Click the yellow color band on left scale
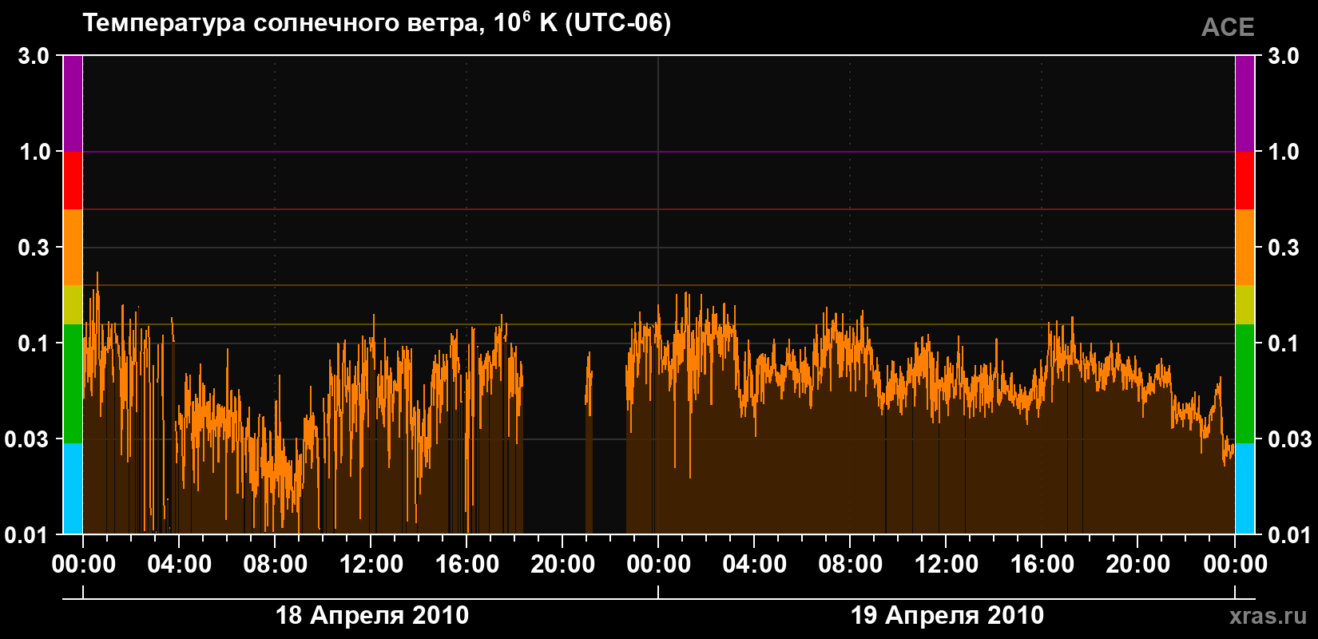 pos(73,305)
